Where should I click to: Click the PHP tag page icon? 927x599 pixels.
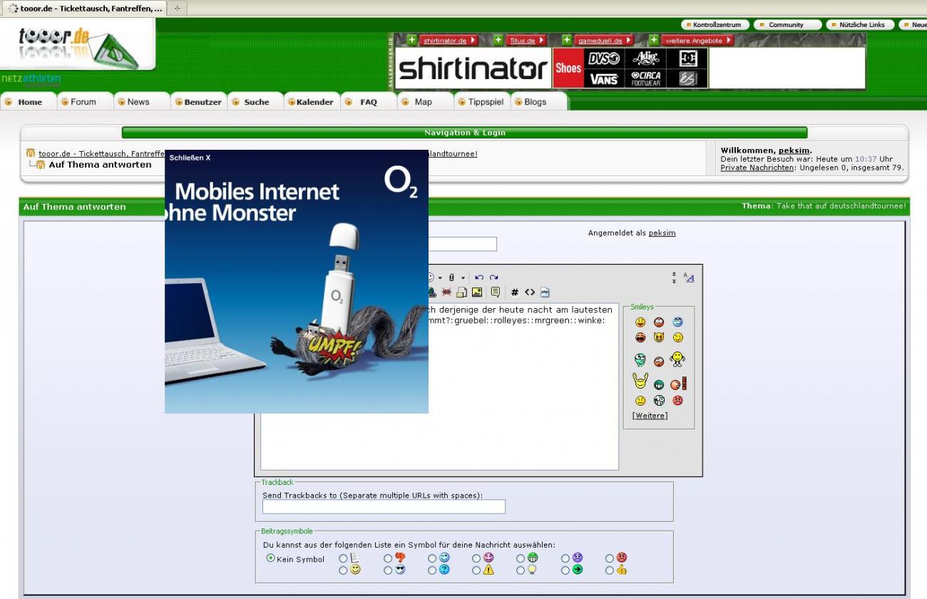point(545,292)
